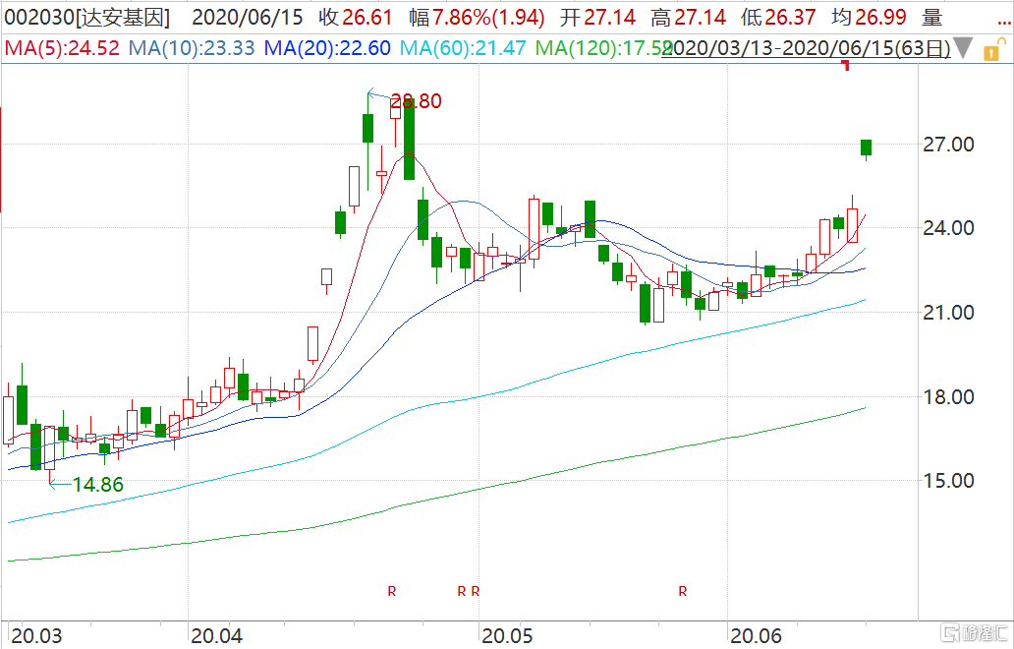The height and width of the screenshot is (649, 1014).
Task: Click the 14.86 period low label
Action: pyautogui.click(x=97, y=484)
